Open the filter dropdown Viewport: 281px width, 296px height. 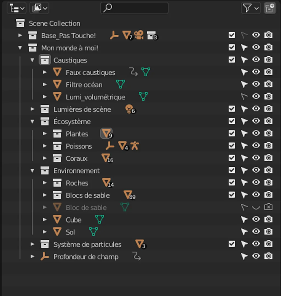[251, 8]
